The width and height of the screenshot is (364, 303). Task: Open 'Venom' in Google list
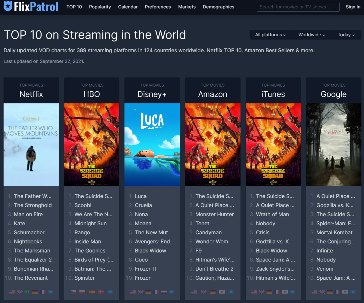pos(325,269)
